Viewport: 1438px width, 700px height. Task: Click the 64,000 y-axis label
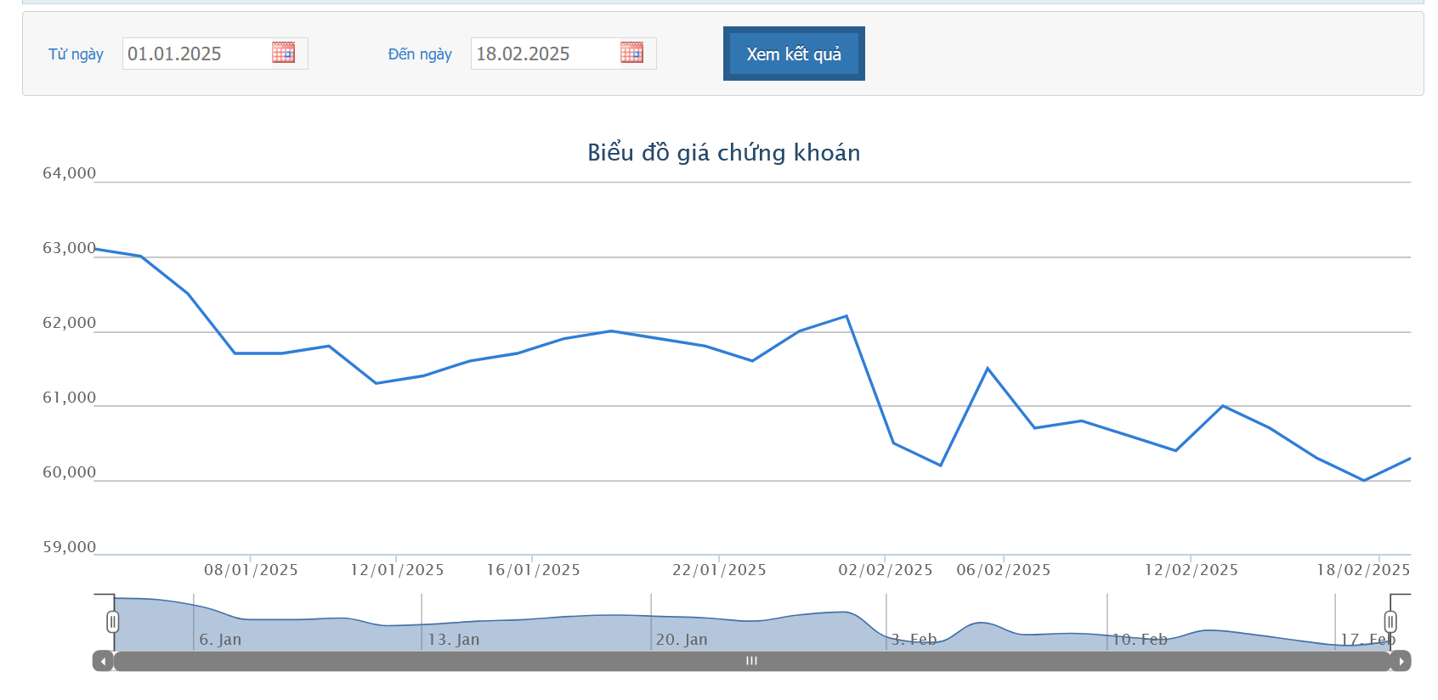click(x=70, y=173)
